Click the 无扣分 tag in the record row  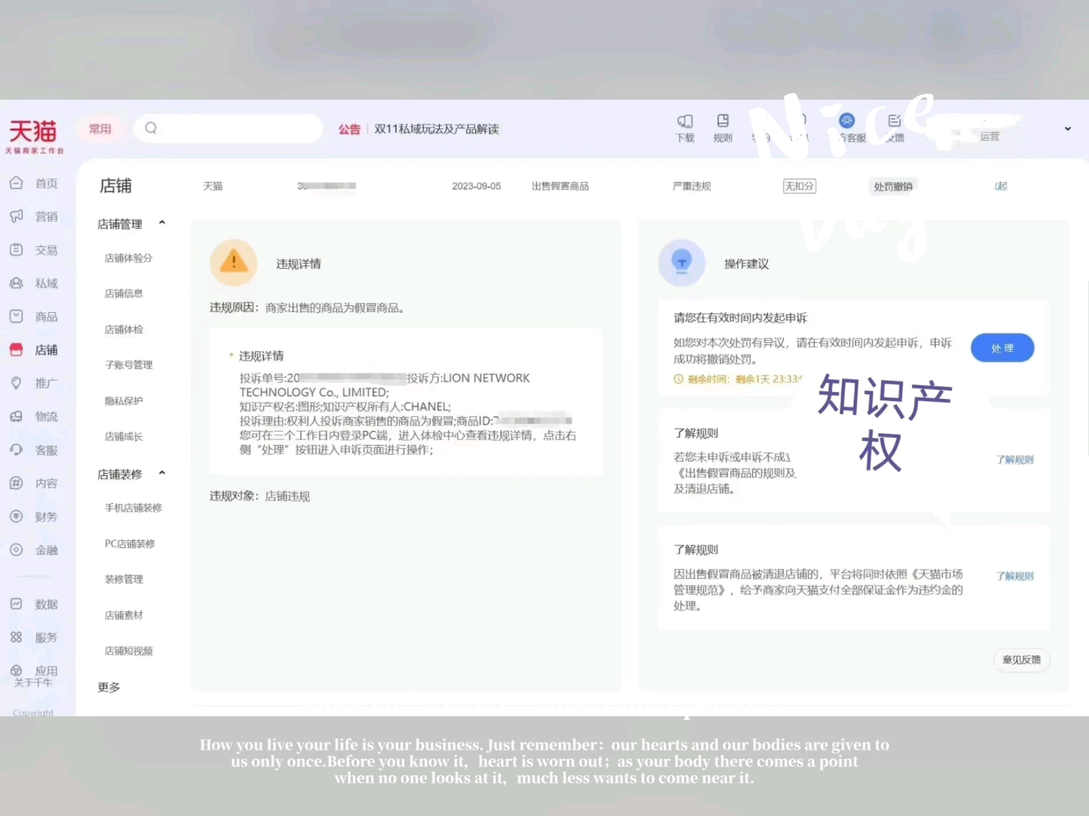click(799, 186)
